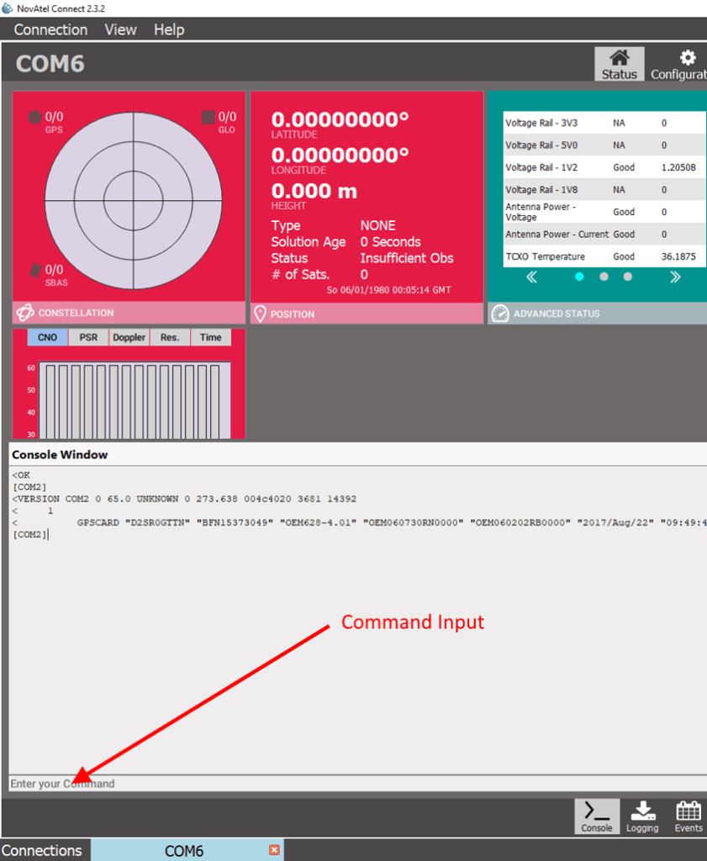Open the Logging download tool
The width and height of the screenshot is (707, 861).
coord(642,816)
